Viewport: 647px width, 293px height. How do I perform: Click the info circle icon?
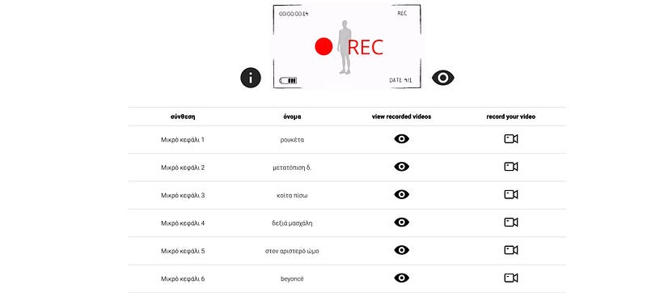coord(251,78)
